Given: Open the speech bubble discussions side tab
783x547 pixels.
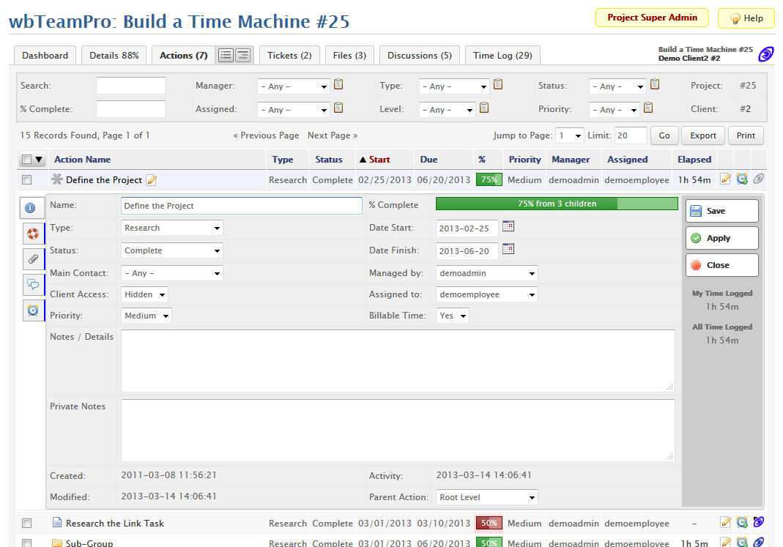Looking at the screenshot, I should pyautogui.click(x=32, y=285).
